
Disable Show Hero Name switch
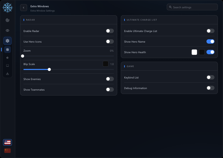[210, 42]
